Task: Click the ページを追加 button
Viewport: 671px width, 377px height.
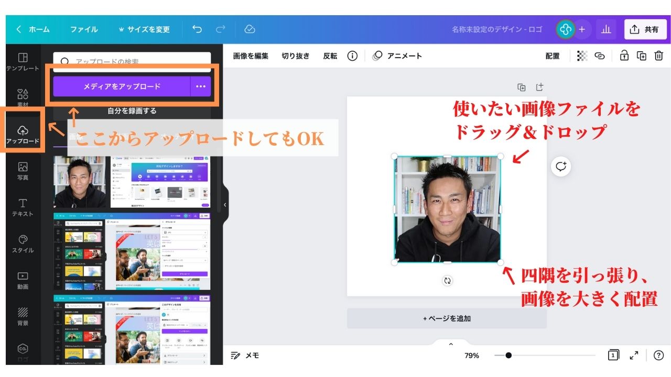Action: pos(447,318)
